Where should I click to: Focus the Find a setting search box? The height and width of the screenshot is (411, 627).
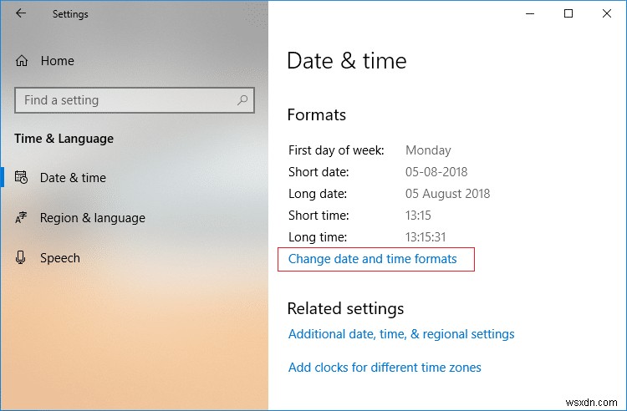[x=125, y=100]
